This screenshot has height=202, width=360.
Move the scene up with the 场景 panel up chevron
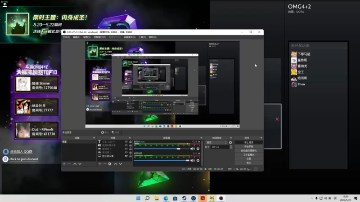(75, 164)
